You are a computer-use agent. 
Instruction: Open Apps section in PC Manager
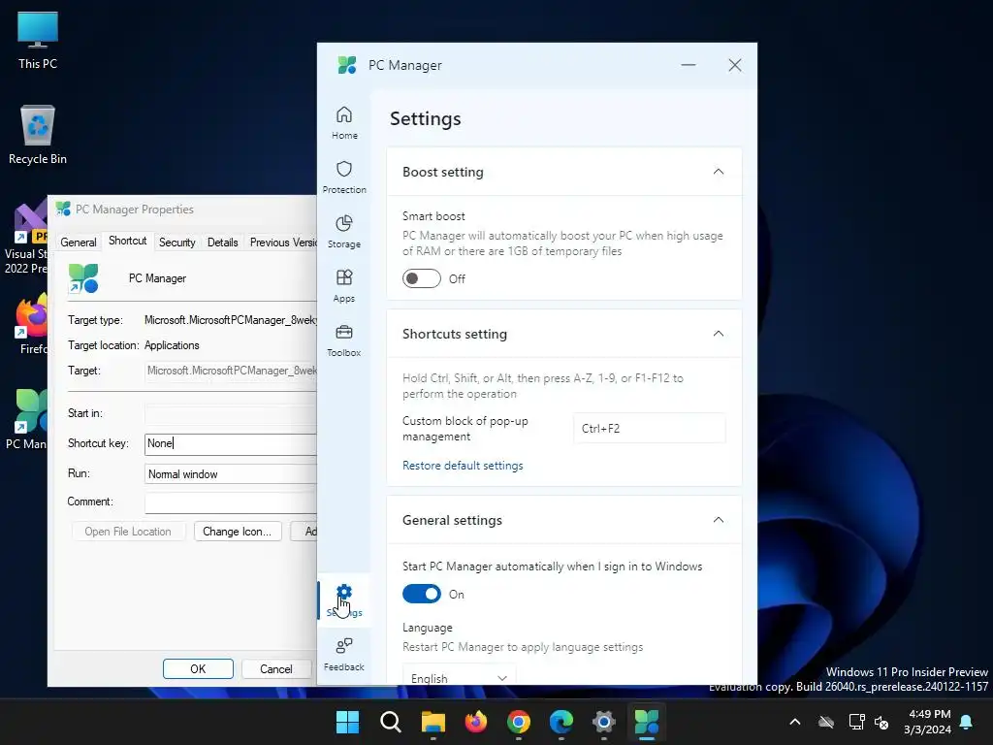(344, 286)
